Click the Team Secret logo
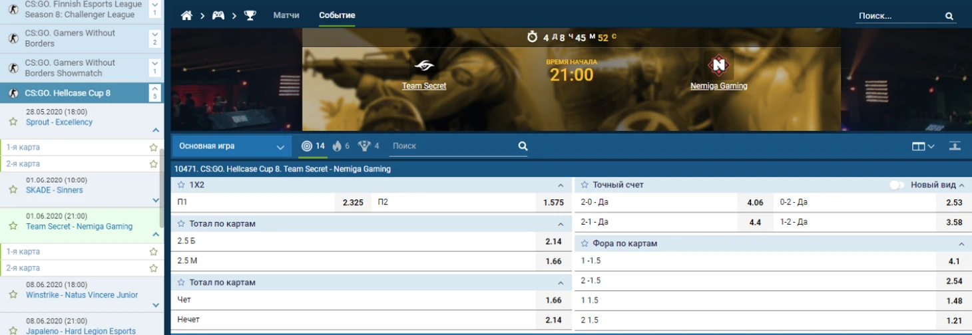 tap(423, 66)
